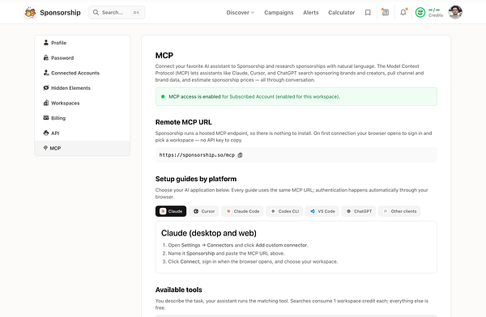Image resolution: width=486 pixels, height=317 pixels.
Task: Open the Calculator page
Action: point(341,12)
